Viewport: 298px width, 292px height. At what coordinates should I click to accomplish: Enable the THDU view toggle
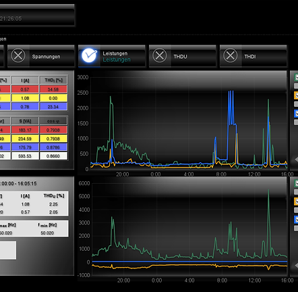(160, 55)
